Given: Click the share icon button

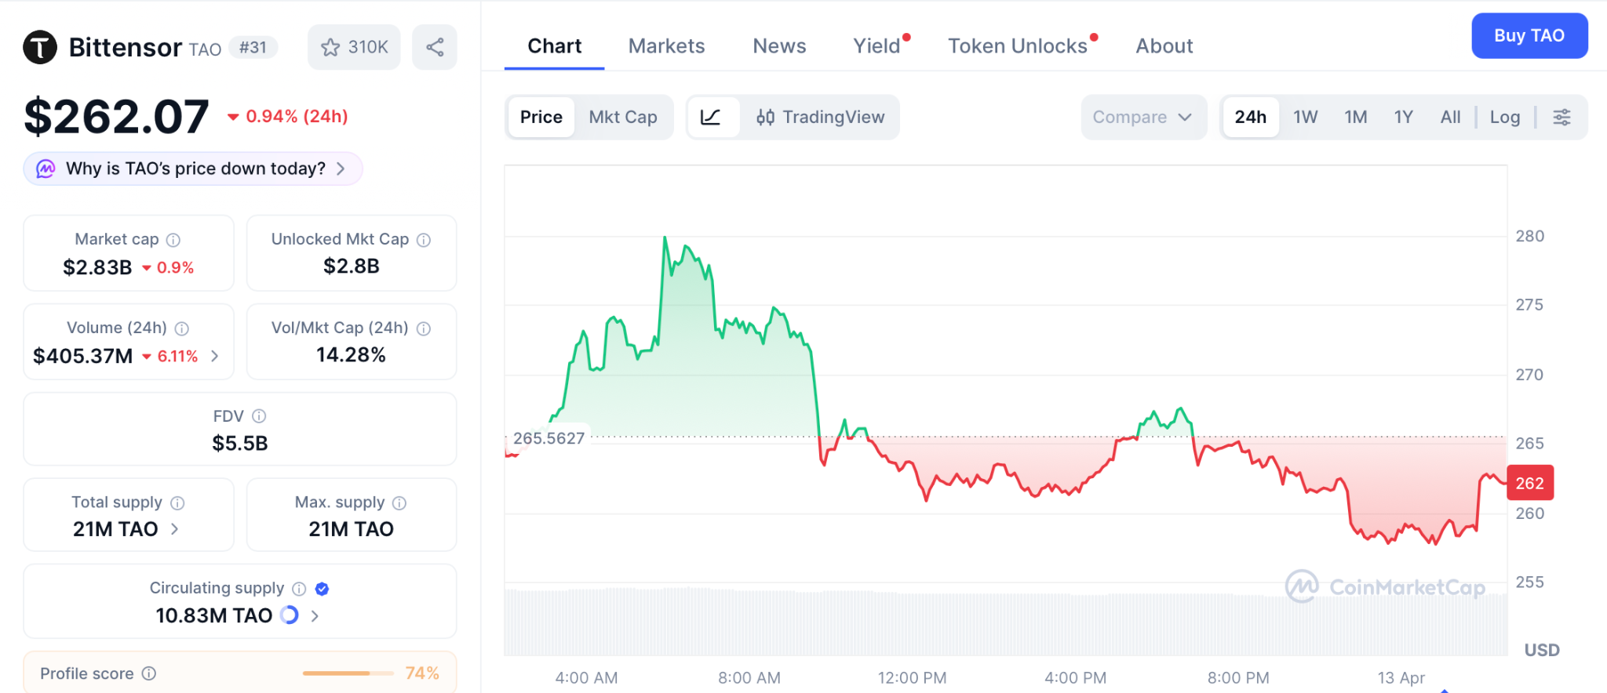Looking at the screenshot, I should coord(435,48).
